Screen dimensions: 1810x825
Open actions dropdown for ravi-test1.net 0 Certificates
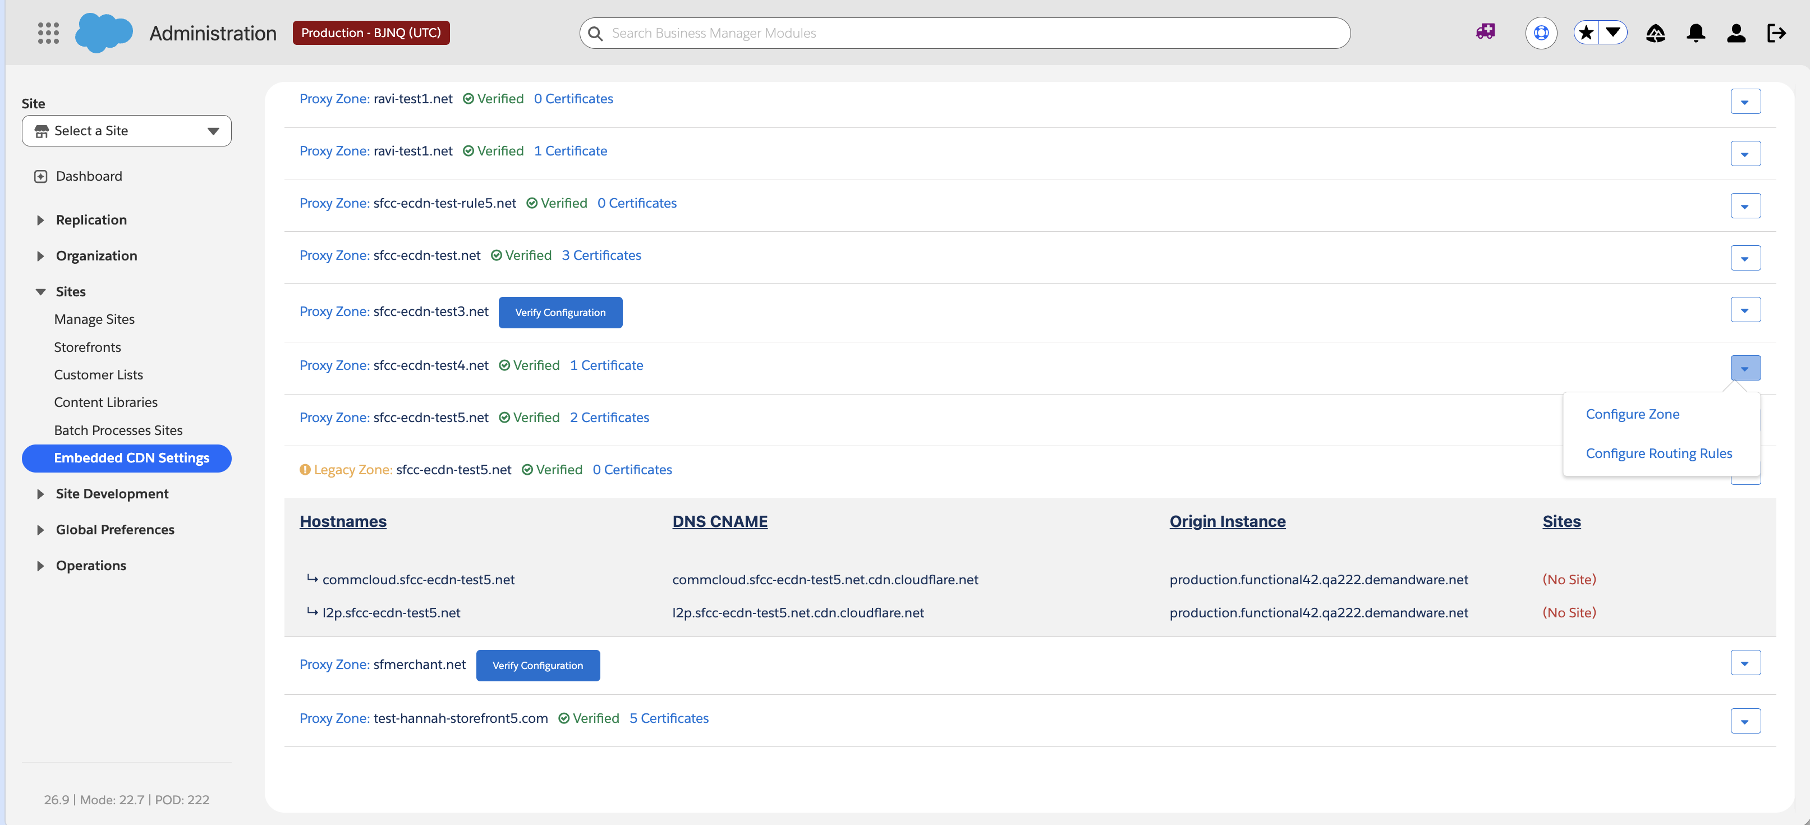(1745, 101)
